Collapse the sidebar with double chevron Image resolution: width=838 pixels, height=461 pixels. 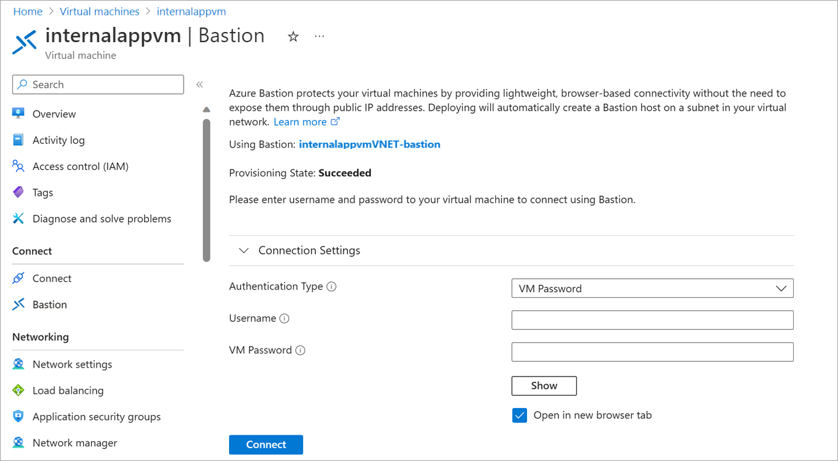(x=200, y=84)
